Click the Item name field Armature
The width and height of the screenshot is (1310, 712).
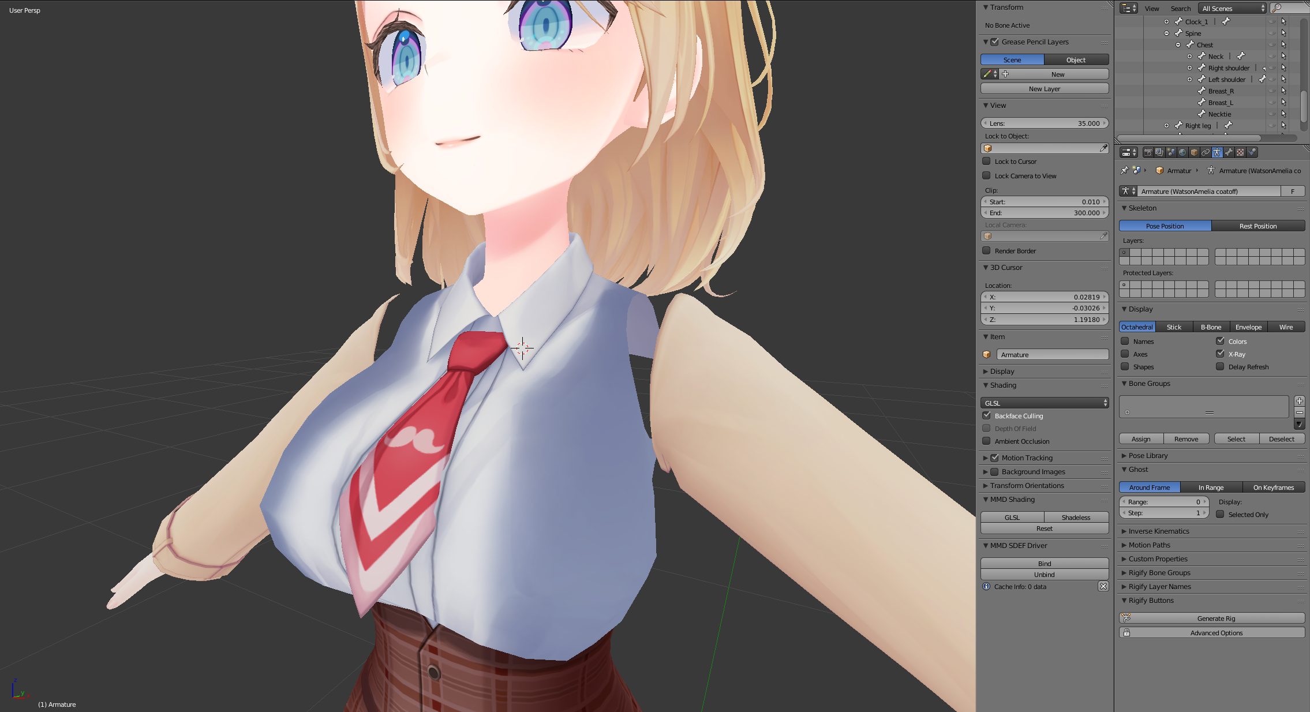coord(1053,354)
